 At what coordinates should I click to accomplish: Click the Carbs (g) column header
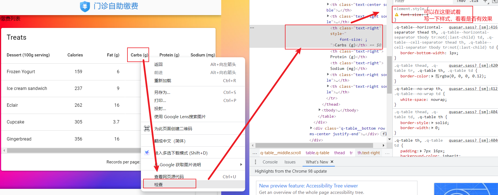pos(139,55)
